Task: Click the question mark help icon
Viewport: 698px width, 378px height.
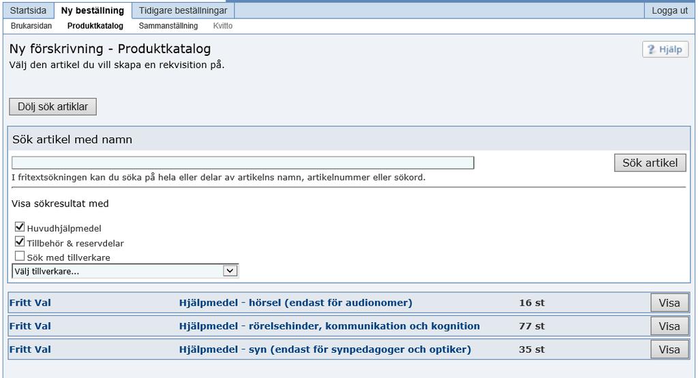Action: [651, 49]
